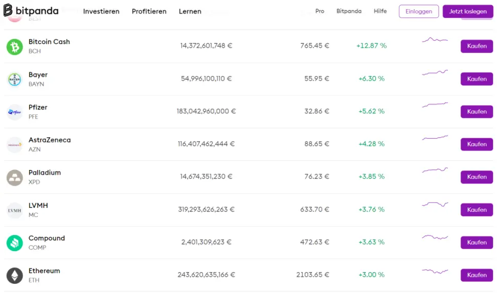This screenshot has width=497, height=293.
Task: Click Kaufen for LVMH
Action: click(x=477, y=210)
